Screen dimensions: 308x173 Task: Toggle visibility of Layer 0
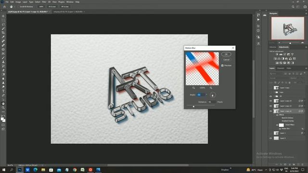(x=270, y=138)
